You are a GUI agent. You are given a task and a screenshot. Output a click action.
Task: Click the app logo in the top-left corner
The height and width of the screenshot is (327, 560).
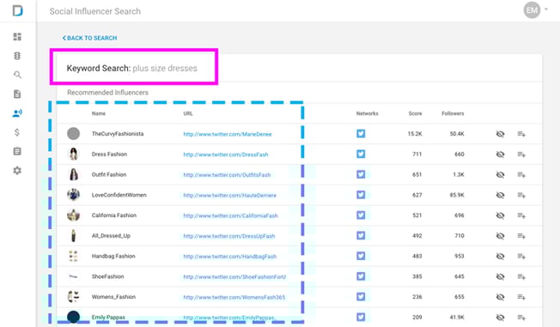point(17,10)
